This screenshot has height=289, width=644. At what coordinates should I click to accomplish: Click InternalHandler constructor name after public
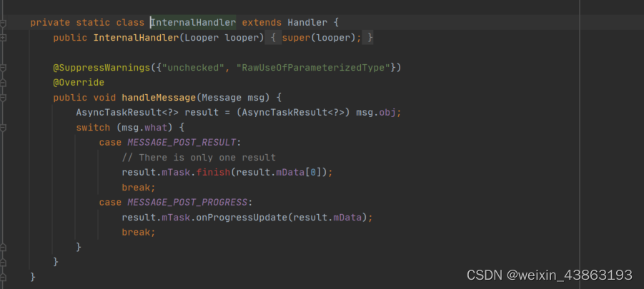pyautogui.click(x=136, y=38)
